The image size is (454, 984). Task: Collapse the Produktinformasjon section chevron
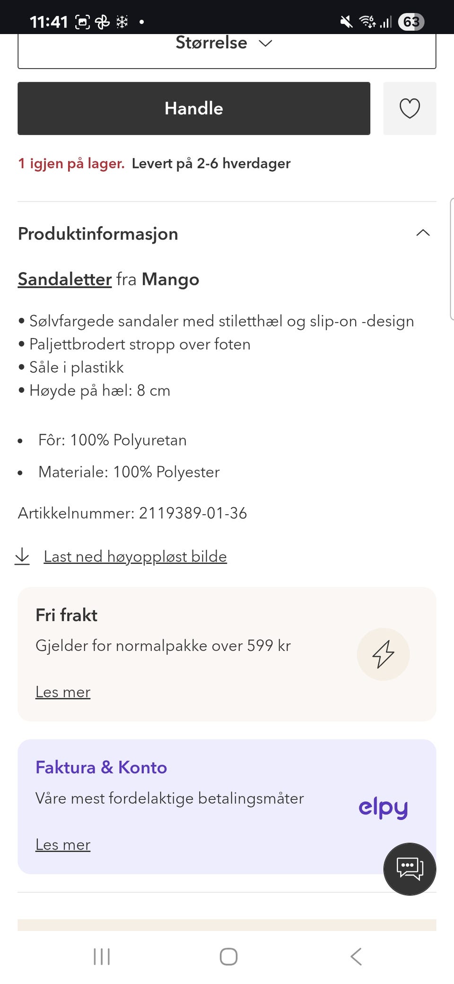(x=423, y=233)
